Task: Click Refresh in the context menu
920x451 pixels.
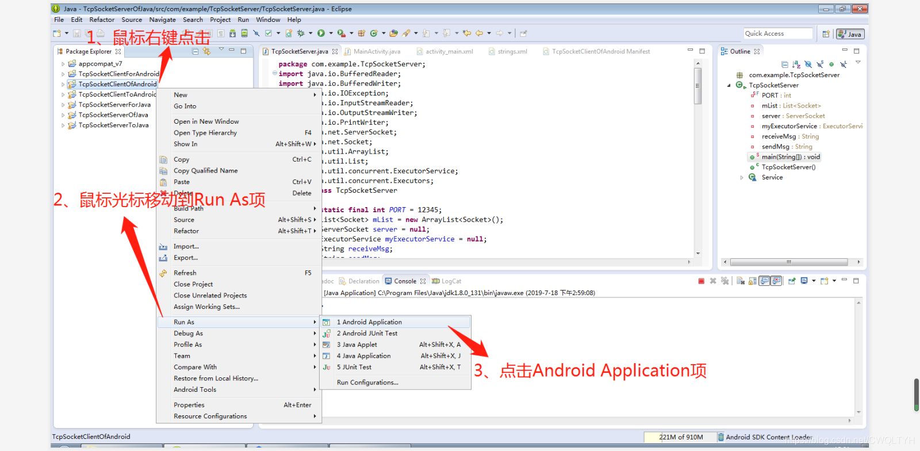Action: 239,273
